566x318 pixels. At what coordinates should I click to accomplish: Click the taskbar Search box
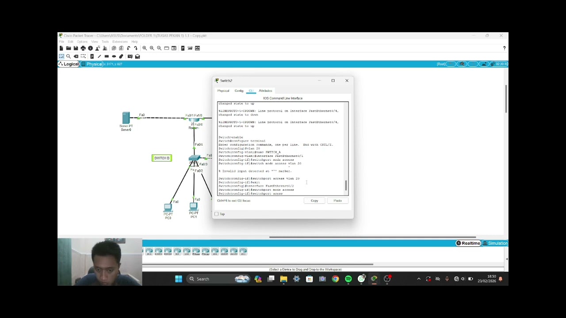(x=219, y=279)
